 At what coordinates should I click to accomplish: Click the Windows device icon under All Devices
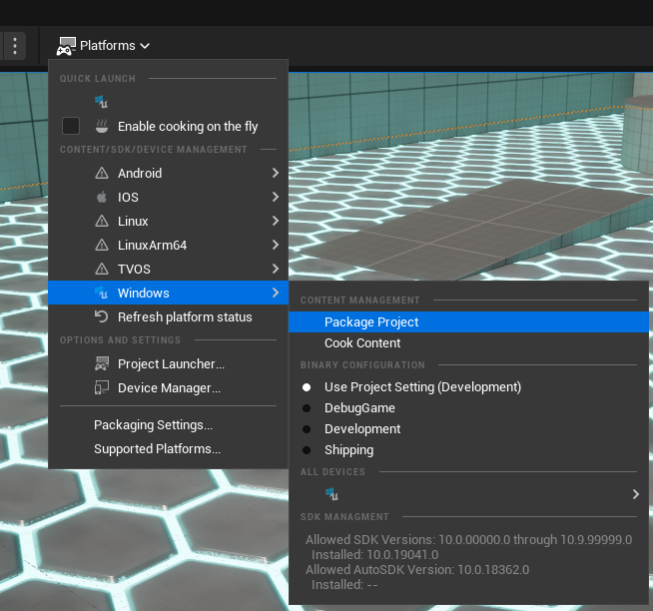(331, 494)
